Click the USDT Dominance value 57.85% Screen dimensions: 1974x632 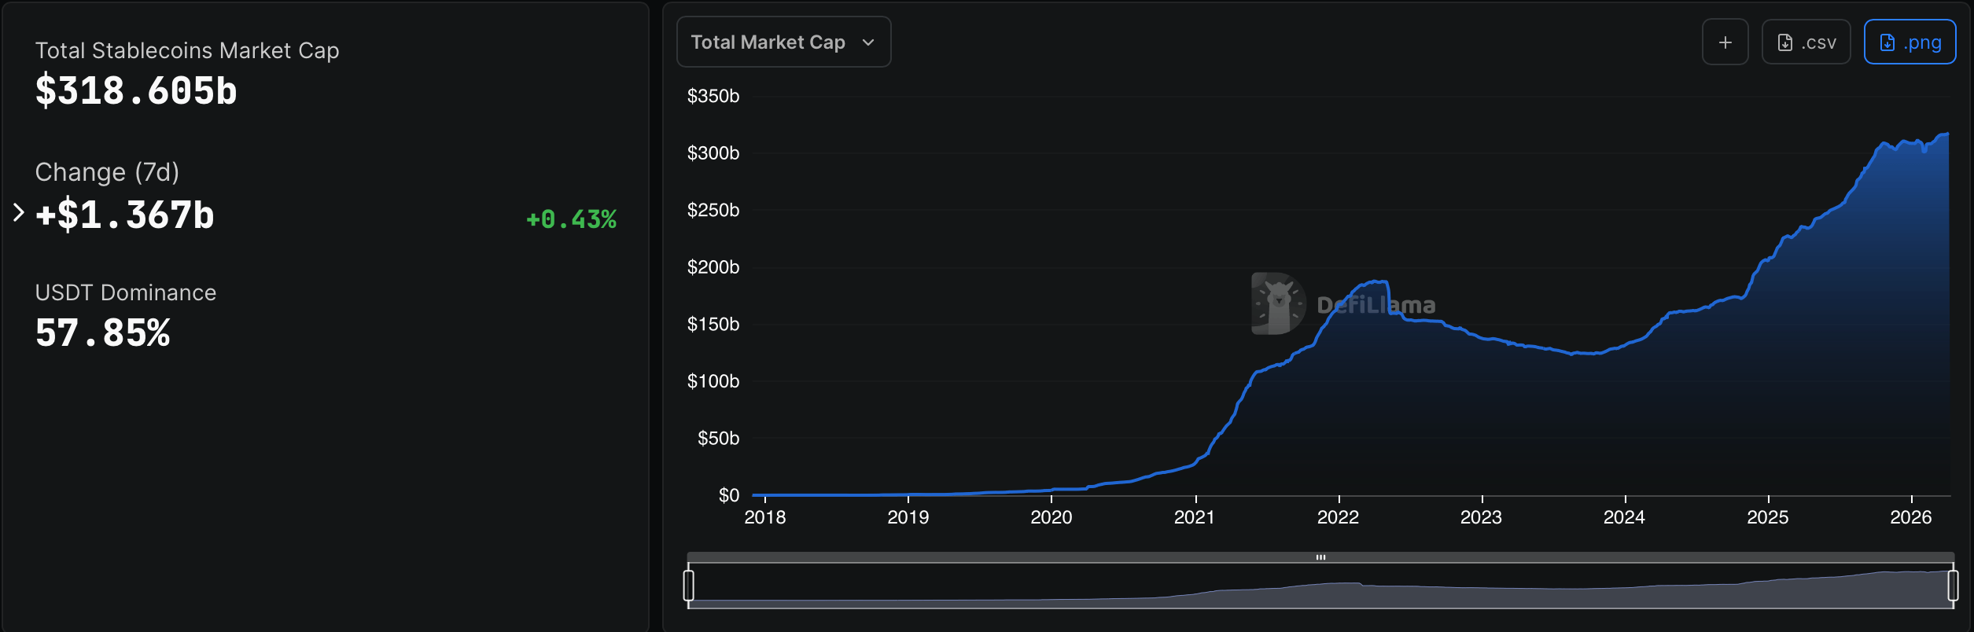click(x=103, y=333)
